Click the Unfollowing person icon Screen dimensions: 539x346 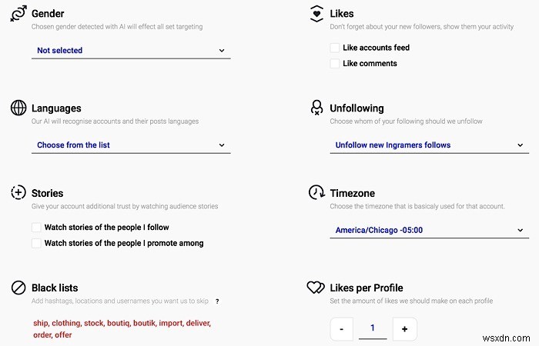coord(316,108)
